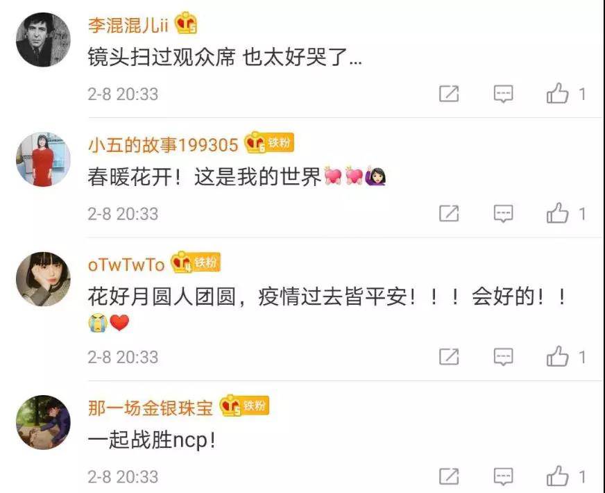Screen dimensions: 605x493
Task: Like the 一起战胜ncp comment
Action: [x=558, y=475]
